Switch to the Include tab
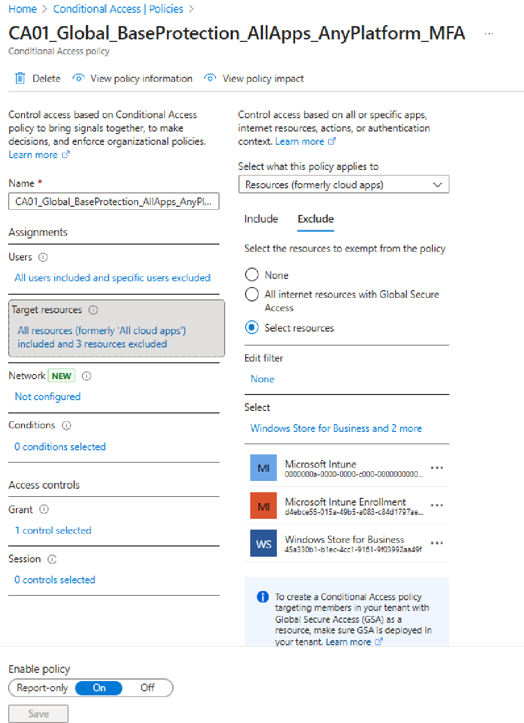 pos(260,219)
